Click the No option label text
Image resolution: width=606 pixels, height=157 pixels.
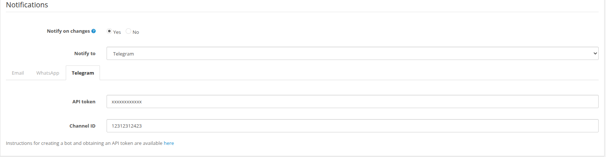click(x=136, y=32)
